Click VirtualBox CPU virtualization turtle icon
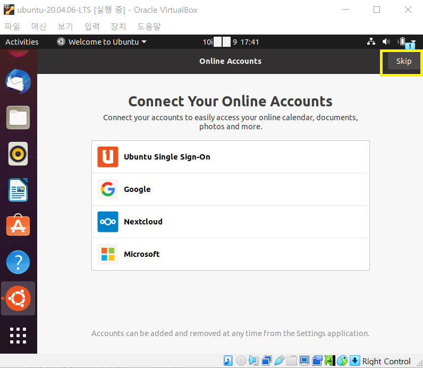The width and height of the screenshot is (423, 368). click(329, 361)
